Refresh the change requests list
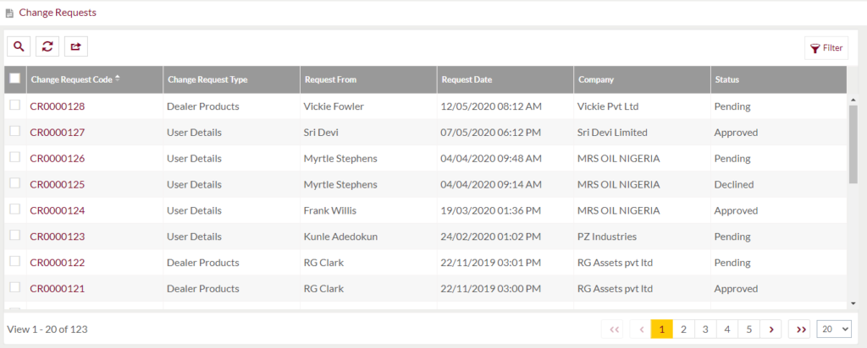The height and width of the screenshot is (348, 867). [x=47, y=46]
